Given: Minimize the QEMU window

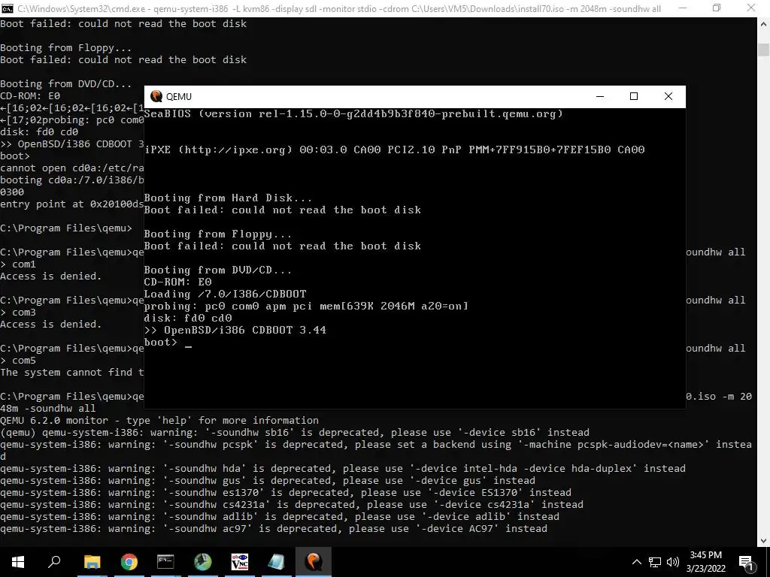Looking at the screenshot, I should [600, 96].
